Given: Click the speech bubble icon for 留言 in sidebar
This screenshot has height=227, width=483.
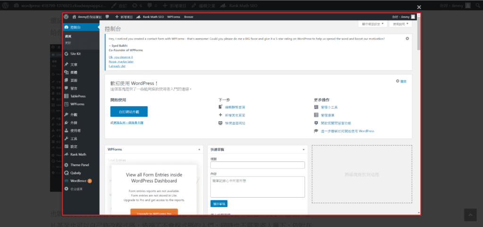Looking at the screenshot, I should pos(67,88).
